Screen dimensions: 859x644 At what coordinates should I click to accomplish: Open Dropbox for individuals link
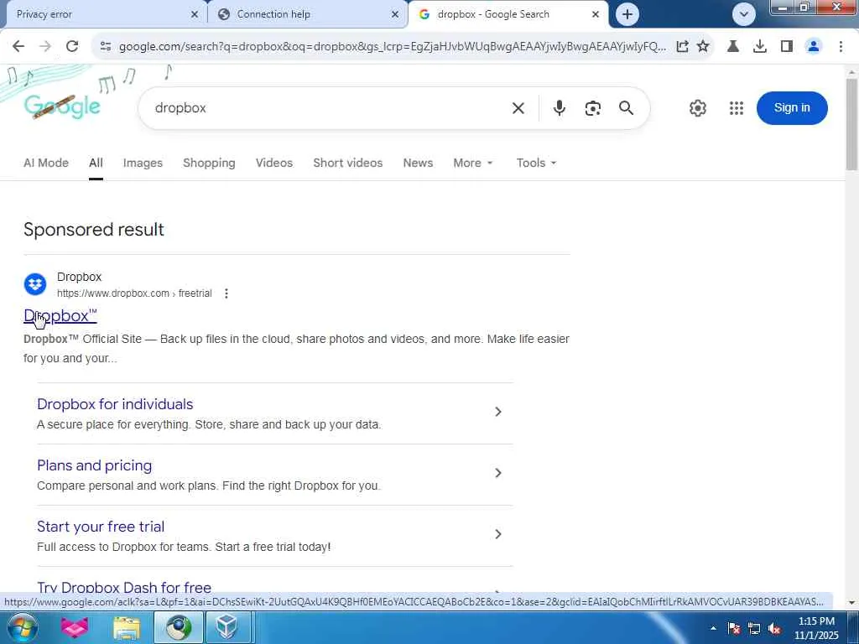pyautogui.click(x=115, y=404)
